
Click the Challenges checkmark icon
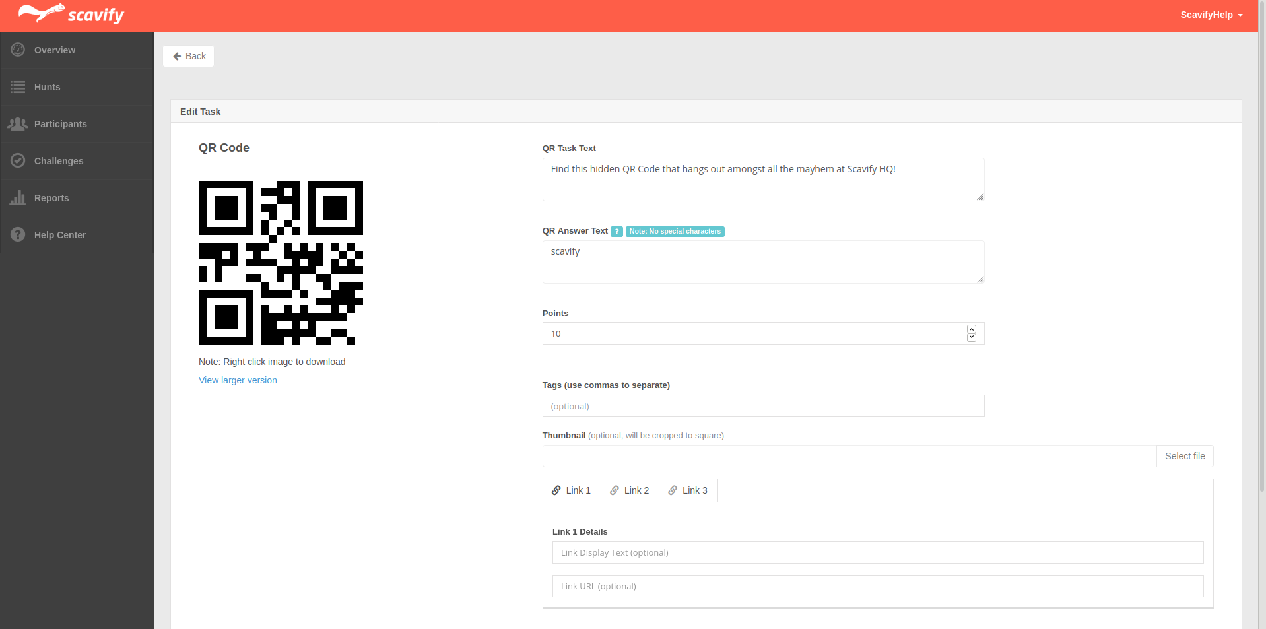coord(18,160)
